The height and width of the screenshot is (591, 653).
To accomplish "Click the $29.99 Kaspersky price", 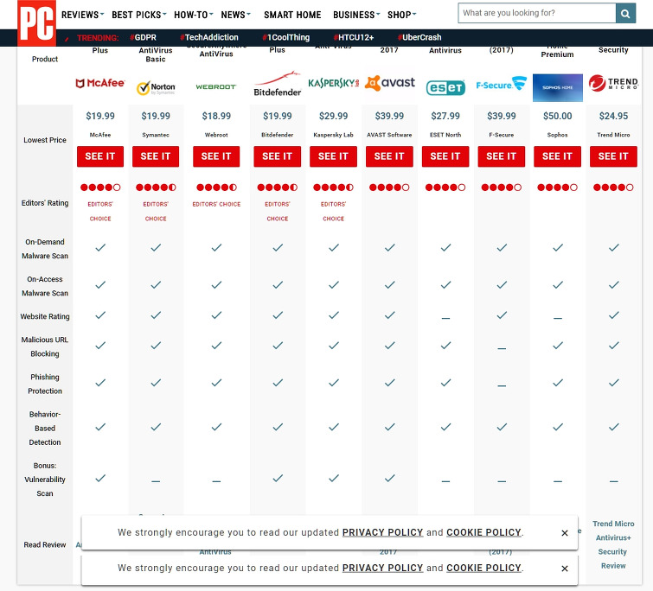I will [333, 116].
